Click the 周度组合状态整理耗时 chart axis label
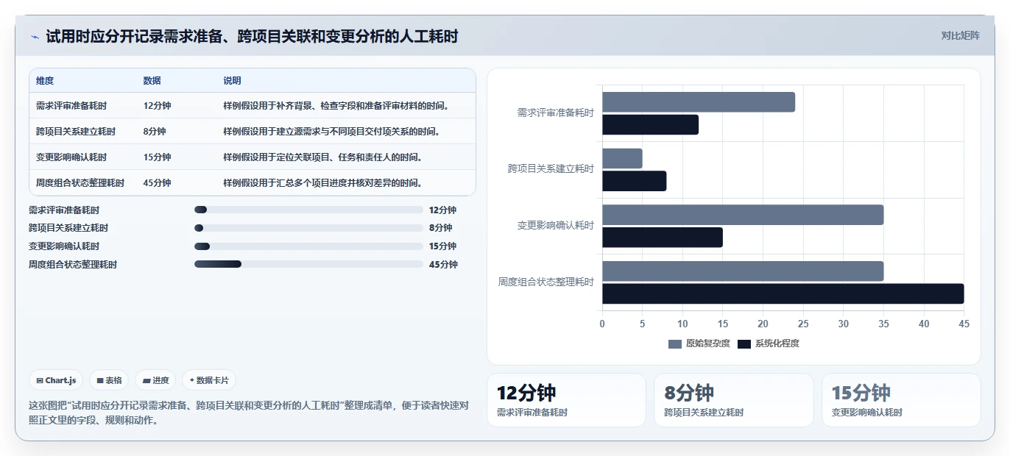Viewport: 1010px width, 456px height. coord(545,282)
